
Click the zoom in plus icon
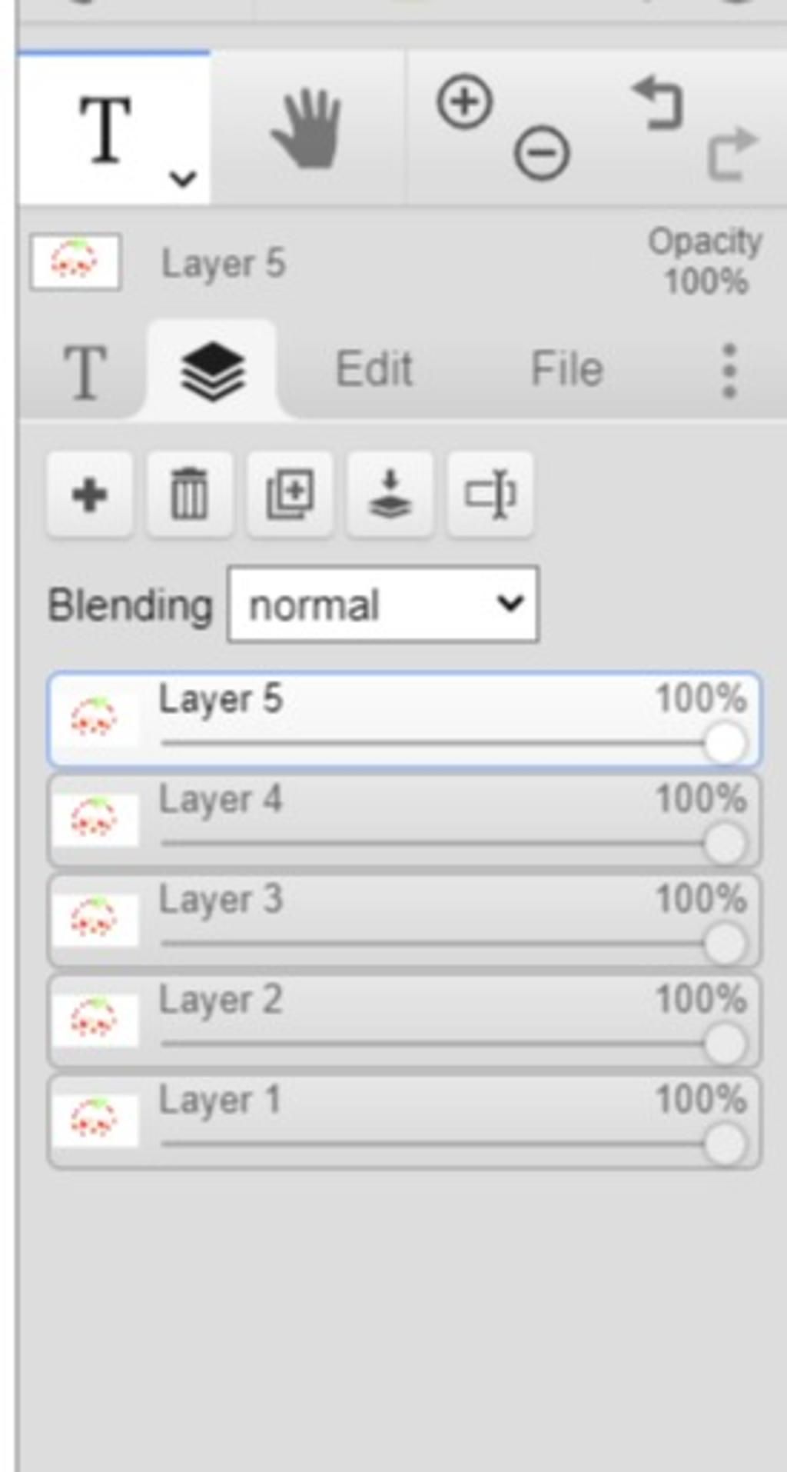pyautogui.click(x=465, y=102)
